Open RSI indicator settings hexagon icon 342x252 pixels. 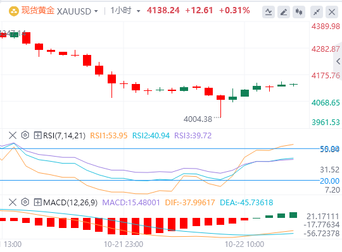pos(25,135)
